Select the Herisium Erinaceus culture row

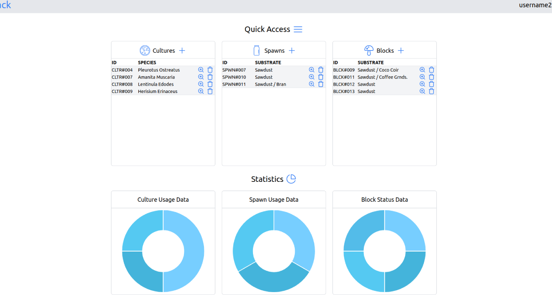pyautogui.click(x=163, y=91)
